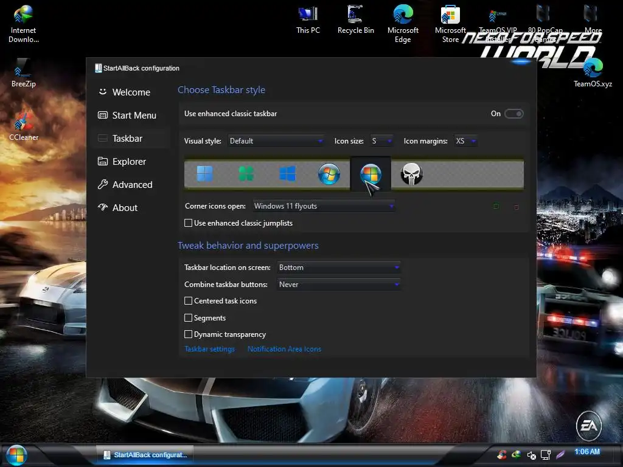Open the Corner icons open dropdown
The image size is (623, 467).
(x=324, y=206)
